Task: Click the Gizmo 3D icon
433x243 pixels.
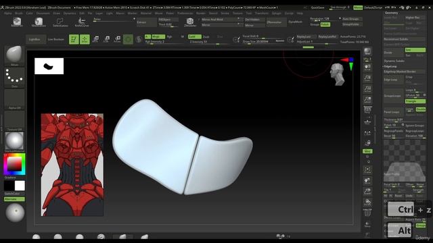Action: tap(128, 39)
